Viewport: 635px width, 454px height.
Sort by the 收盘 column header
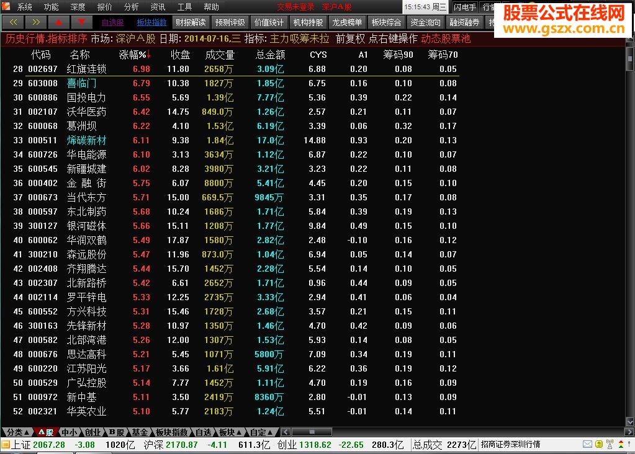pyautogui.click(x=180, y=55)
